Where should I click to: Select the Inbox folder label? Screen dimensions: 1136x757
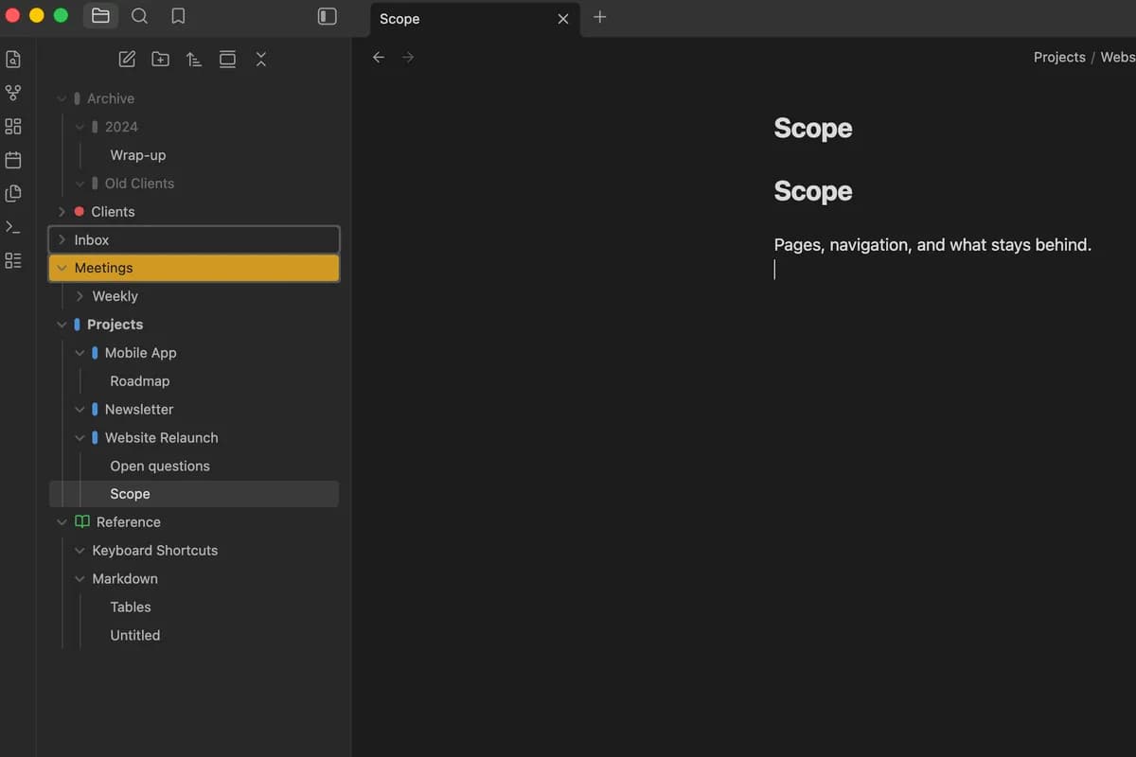pyautogui.click(x=92, y=240)
